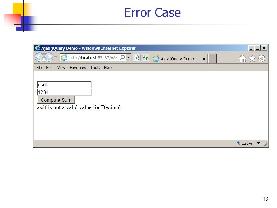Click the Compatibility View broken page icon
This screenshot has height=208, width=277.
click(x=137, y=58)
